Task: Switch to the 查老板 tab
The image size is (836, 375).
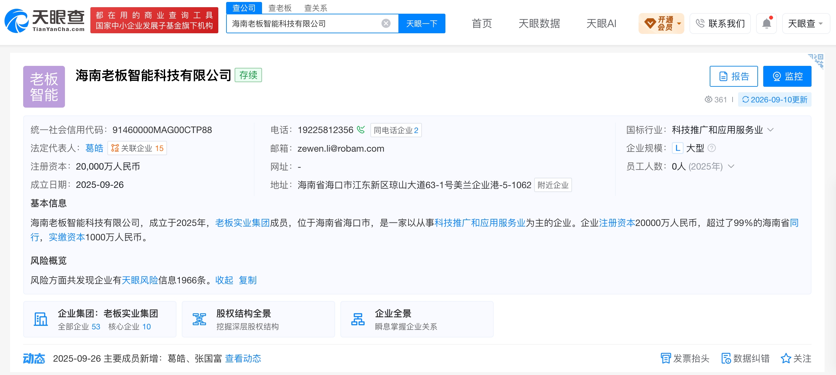Action: [x=280, y=8]
